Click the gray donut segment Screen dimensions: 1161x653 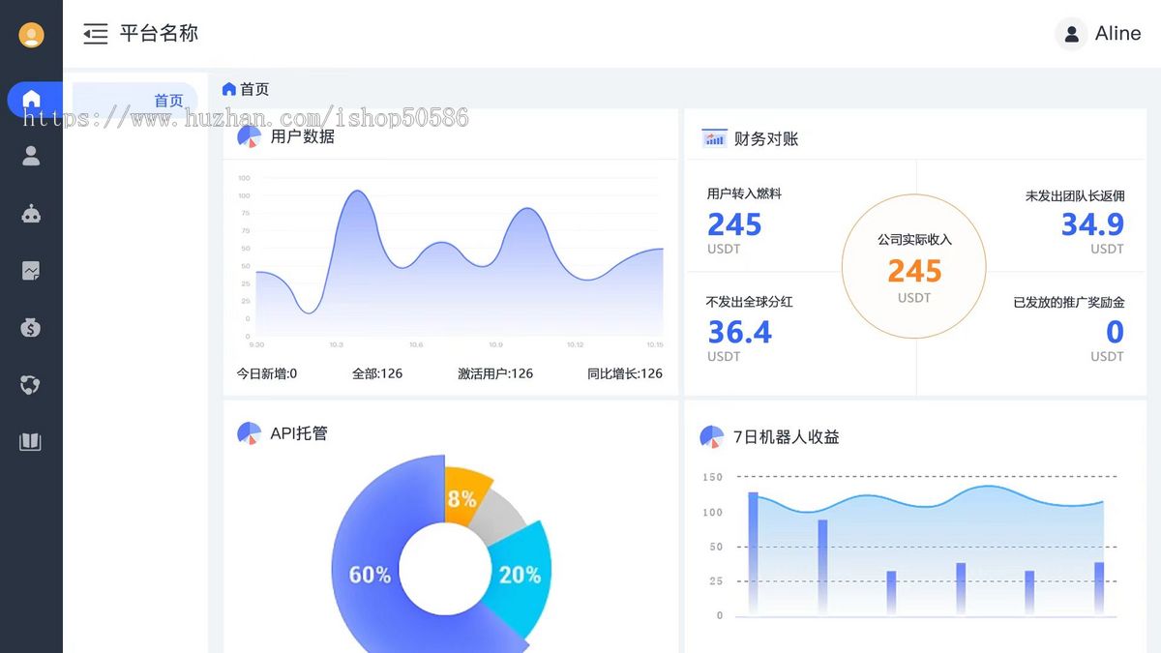click(501, 514)
